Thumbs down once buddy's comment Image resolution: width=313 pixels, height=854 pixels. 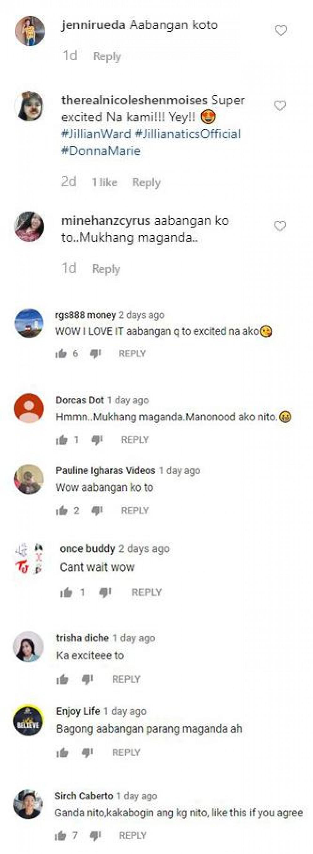[105, 592]
